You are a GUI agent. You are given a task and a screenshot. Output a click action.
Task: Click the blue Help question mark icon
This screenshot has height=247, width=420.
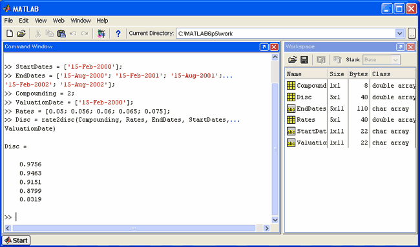click(118, 34)
